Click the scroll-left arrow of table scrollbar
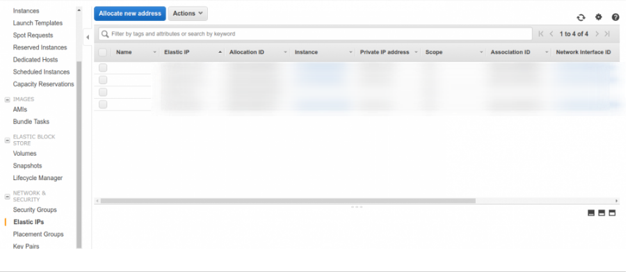The width and height of the screenshot is (630, 272). tap(97, 200)
